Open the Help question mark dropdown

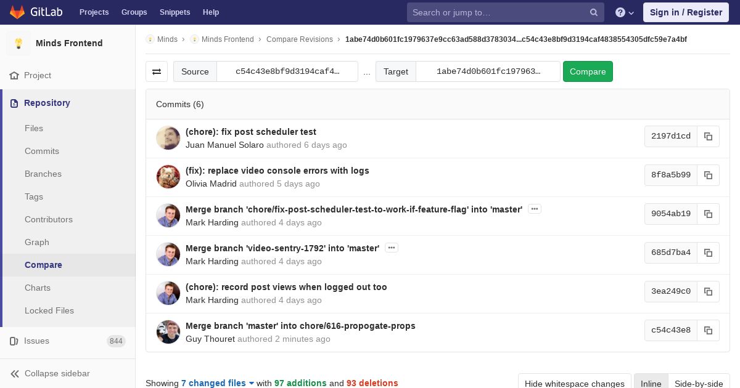(625, 12)
